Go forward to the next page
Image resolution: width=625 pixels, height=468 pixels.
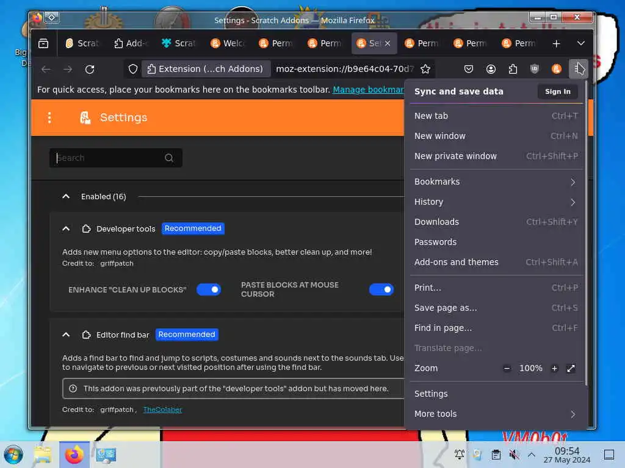68,69
